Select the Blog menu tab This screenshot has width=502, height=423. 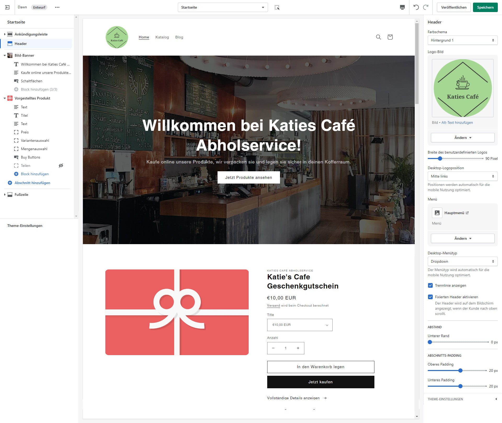179,37
